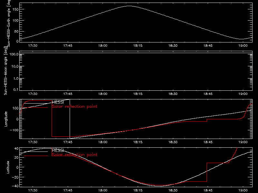
Task: Click 19:00 label under the Longitude plot
Action: 243,142
